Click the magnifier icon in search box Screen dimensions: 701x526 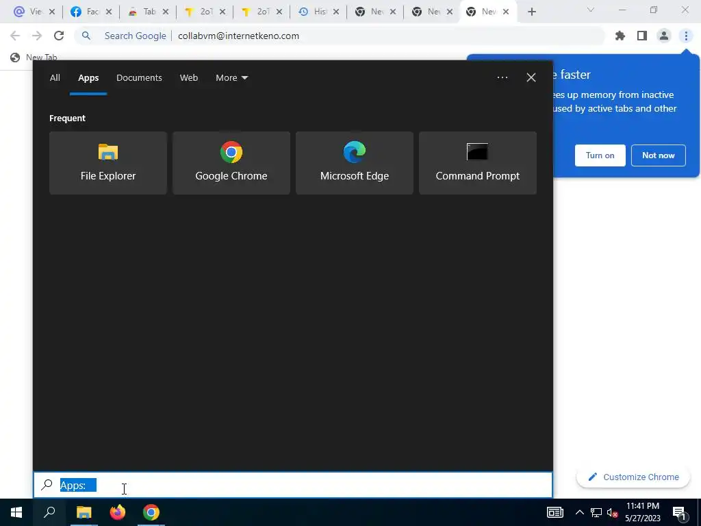[x=47, y=485]
